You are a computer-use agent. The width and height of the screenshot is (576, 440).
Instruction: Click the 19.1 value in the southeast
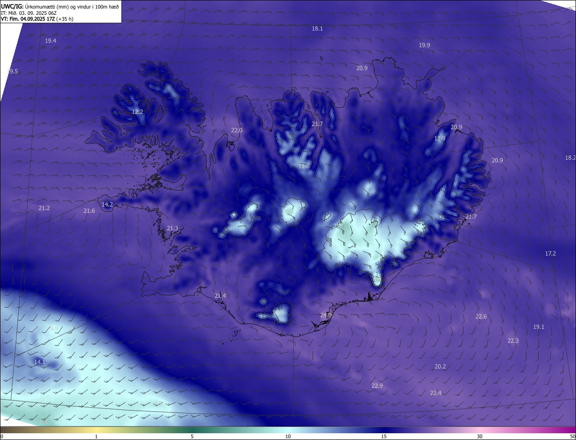(539, 327)
